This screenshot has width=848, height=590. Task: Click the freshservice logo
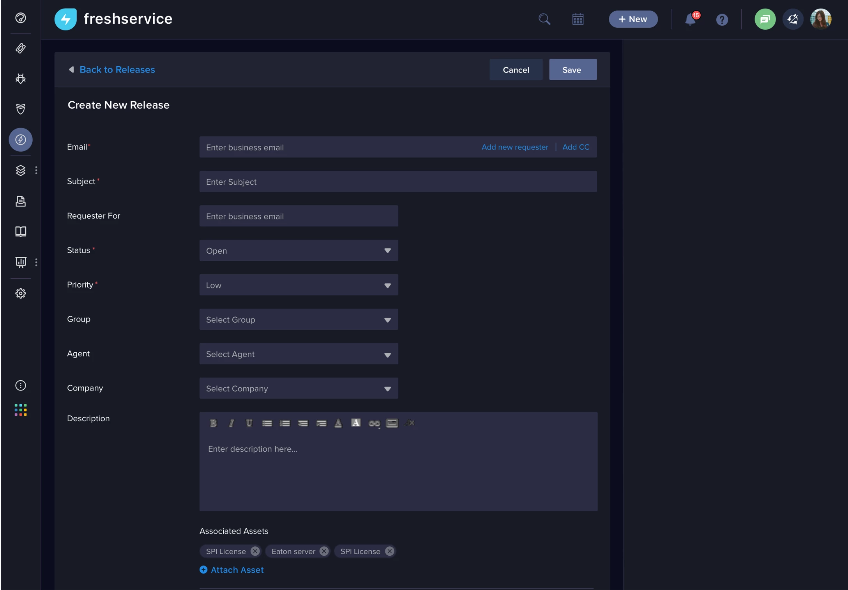(113, 19)
